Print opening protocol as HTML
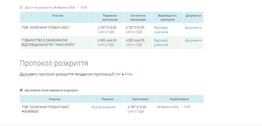Screen dimensions: 262x126 click(129, 74)
